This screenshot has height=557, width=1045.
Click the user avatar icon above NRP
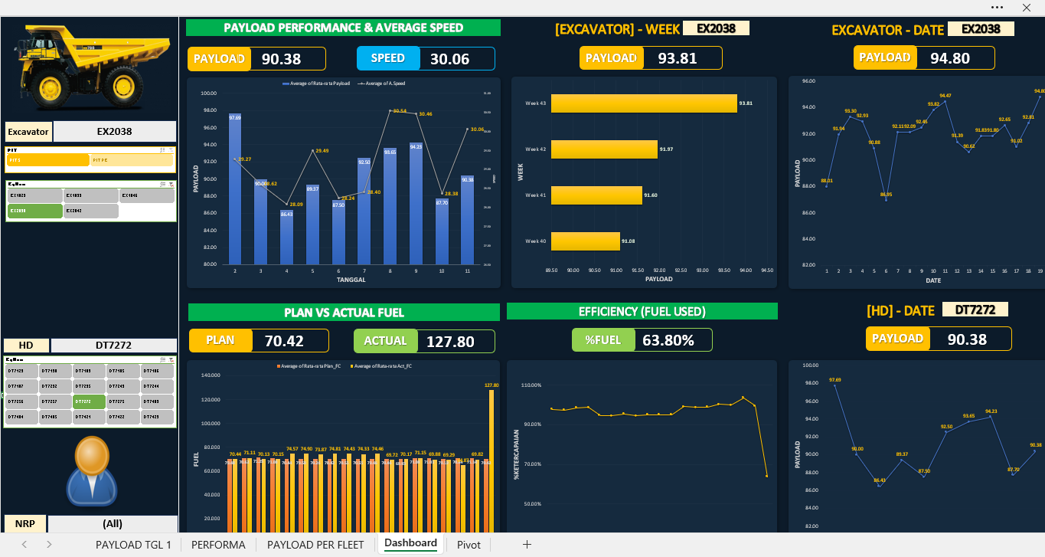coord(91,471)
